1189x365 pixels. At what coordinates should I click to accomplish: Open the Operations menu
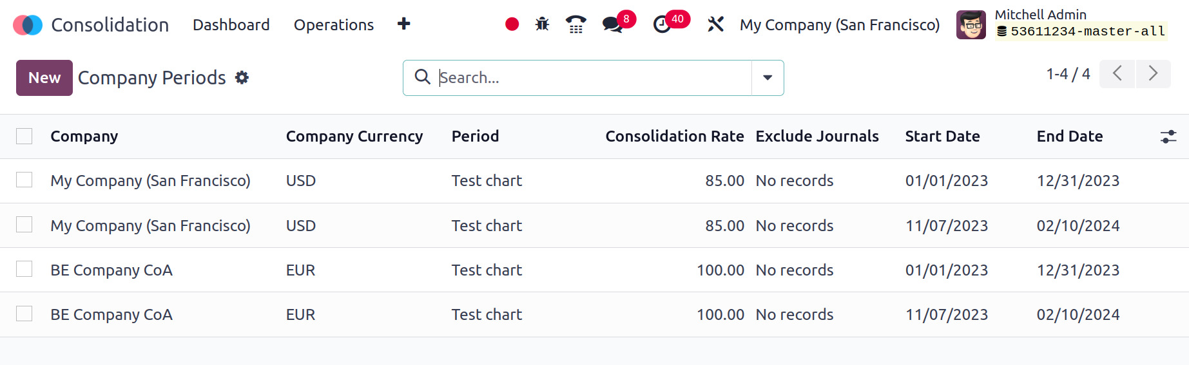tap(334, 25)
